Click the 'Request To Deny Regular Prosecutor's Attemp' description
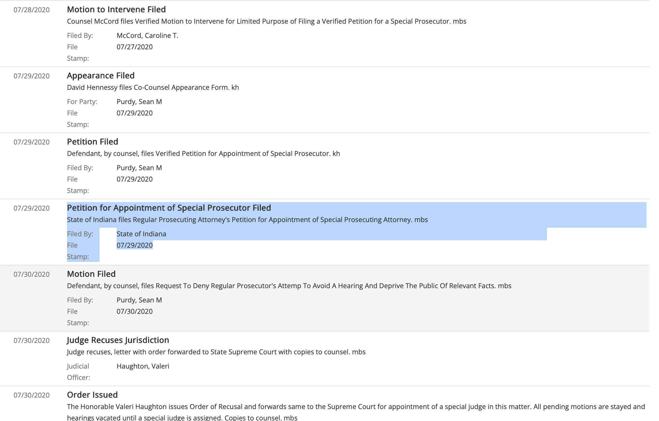This screenshot has height=421, width=659. (289, 286)
